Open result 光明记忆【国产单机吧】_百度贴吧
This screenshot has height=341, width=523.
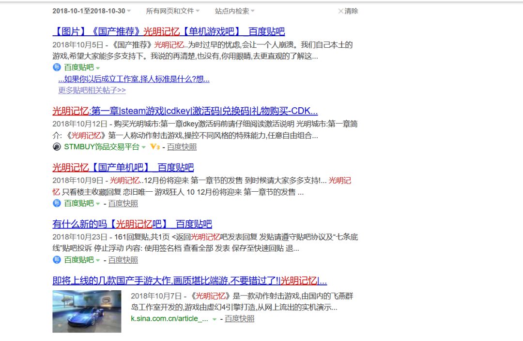(x=123, y=167)
